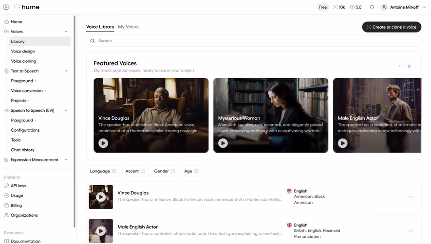Click Antoine Milkoff account name
The width and height of the screenshot is (431, 244).
pos(404,7)
